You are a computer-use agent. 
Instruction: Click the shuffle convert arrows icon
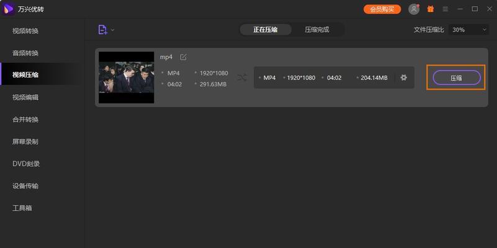(242, 77)
